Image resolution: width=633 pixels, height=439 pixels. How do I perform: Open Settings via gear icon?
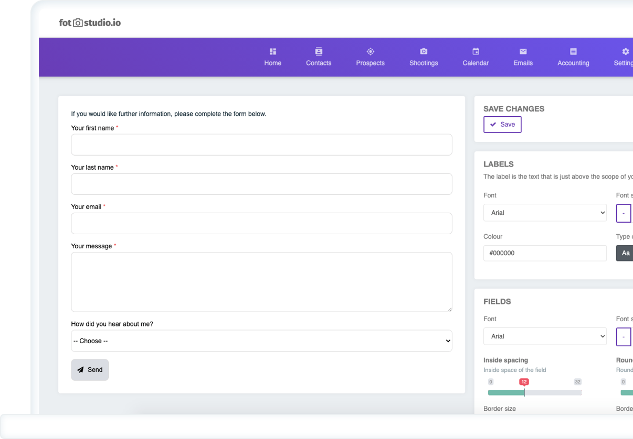click(x=625, y=51)
